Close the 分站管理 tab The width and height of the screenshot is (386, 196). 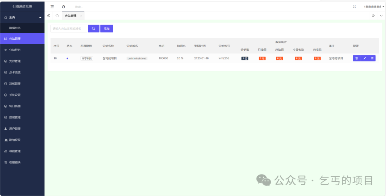point(81,16)
